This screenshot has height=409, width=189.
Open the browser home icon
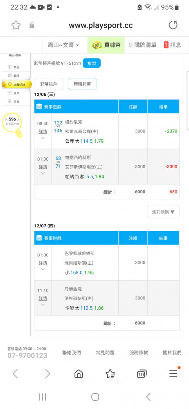coord(79,374)
